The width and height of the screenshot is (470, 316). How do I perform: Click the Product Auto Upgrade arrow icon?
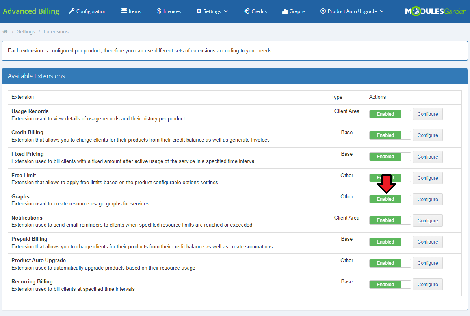tap(323, 11)
